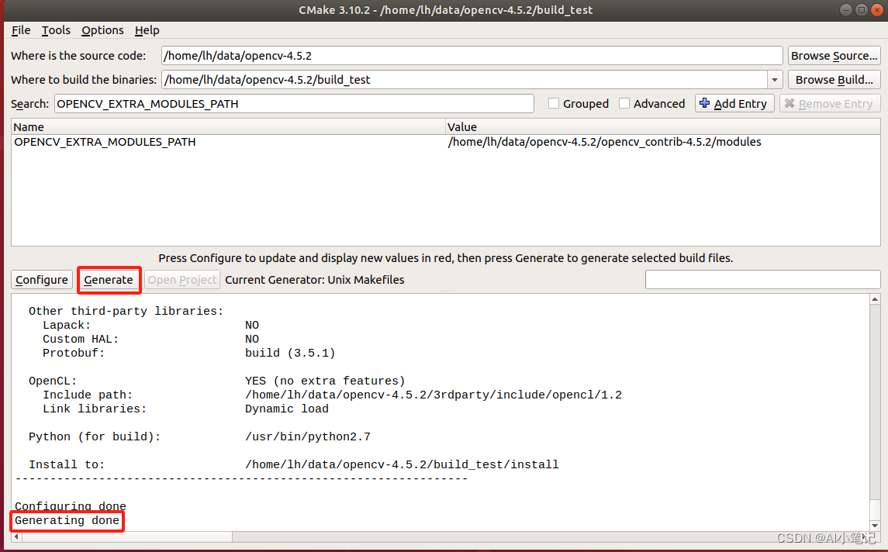This screenshot has width=888, height=552.
Task: Select the OPENCV_EXTRA_MODULES_PATH entry name
Action: (105, 142)
